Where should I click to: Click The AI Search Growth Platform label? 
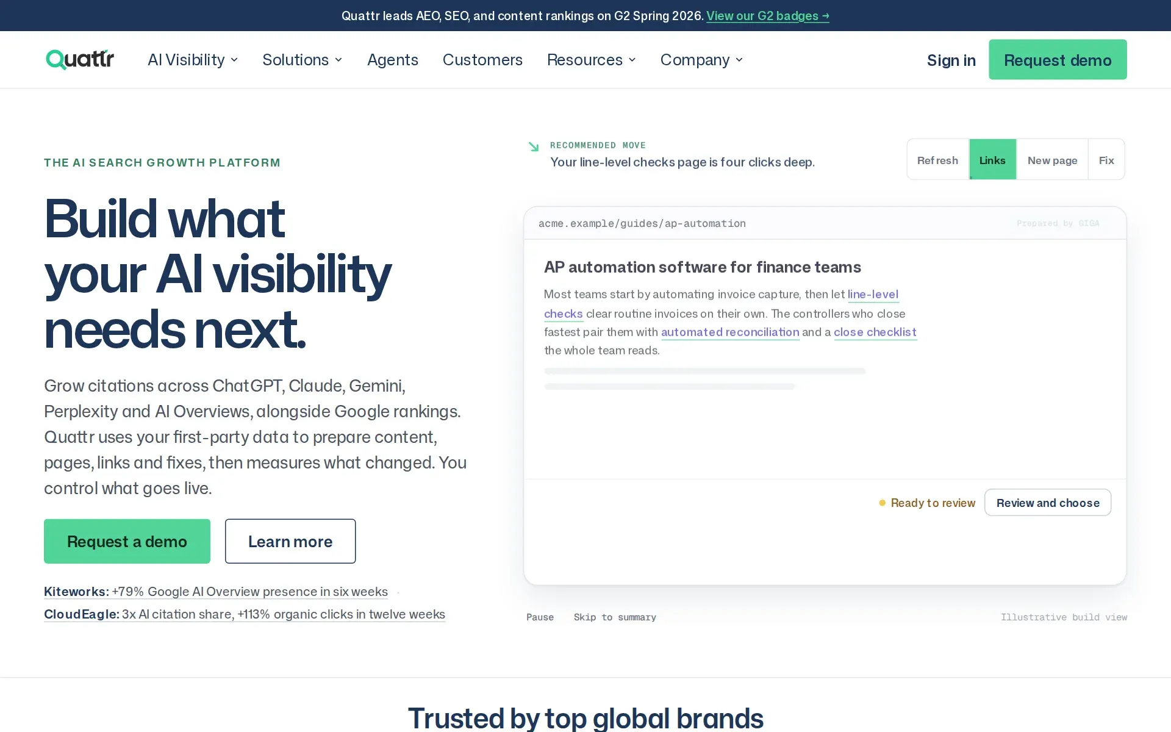click(162, 162)
